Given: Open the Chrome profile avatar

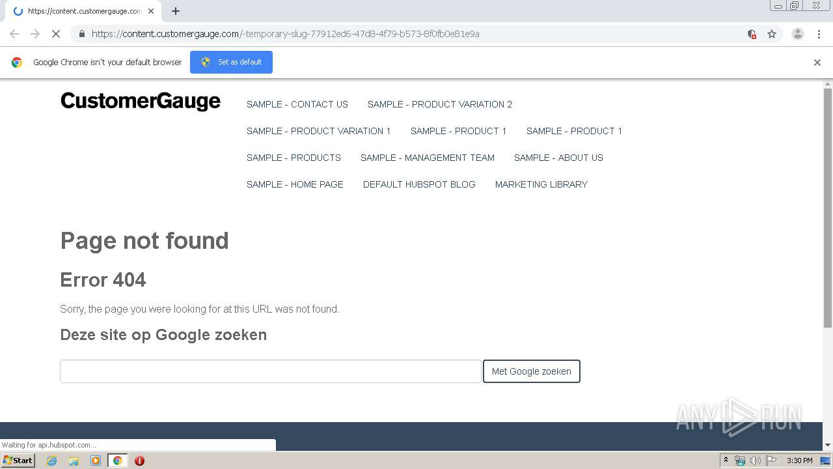Looking at the screenshot, I should 798,34.
